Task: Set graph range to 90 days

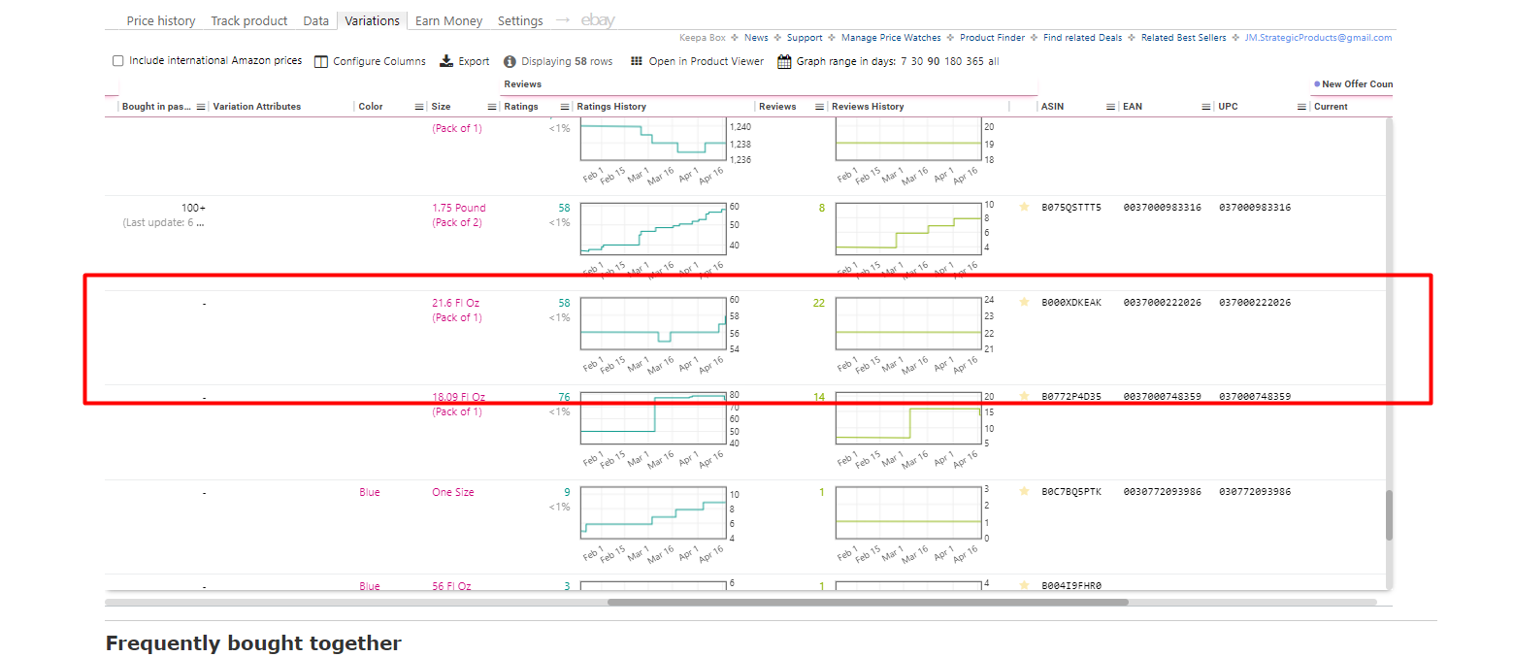Action: tap(934, 61)
